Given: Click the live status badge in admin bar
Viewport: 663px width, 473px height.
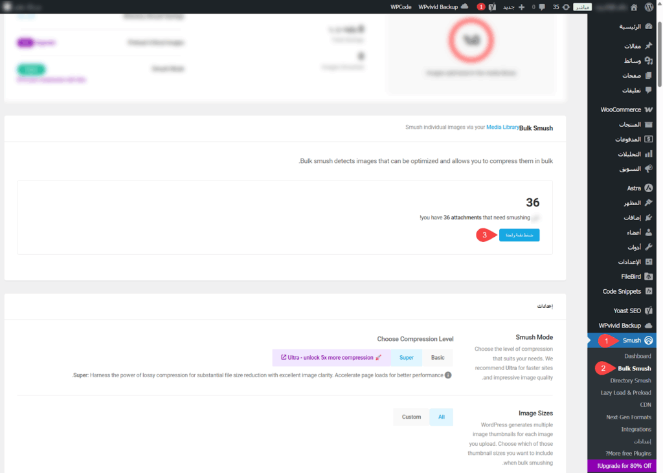Looking at the screenshot, I should pos(582,6).
